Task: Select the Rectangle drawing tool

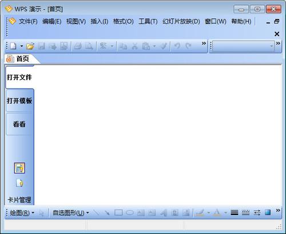Action: pyautogui.click(x=118, y=213)
